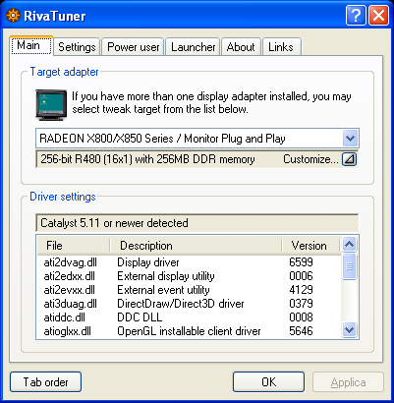This screenshot has width=394, height=403.
Task: Close the RivaTuner window
Action: [x=378, y=16]
